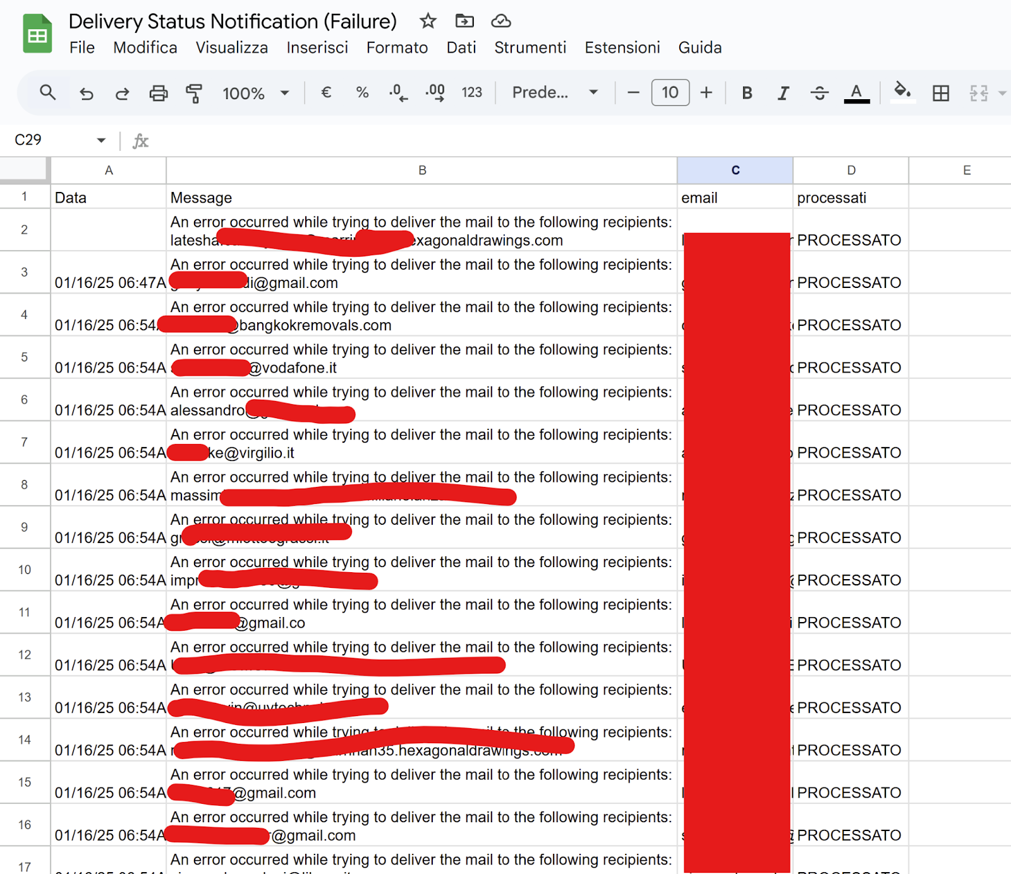This screenshot has width=1011, height=874.
Task: Star the document with the star icon
Action: pyautogui.click(x=428, y=21)
